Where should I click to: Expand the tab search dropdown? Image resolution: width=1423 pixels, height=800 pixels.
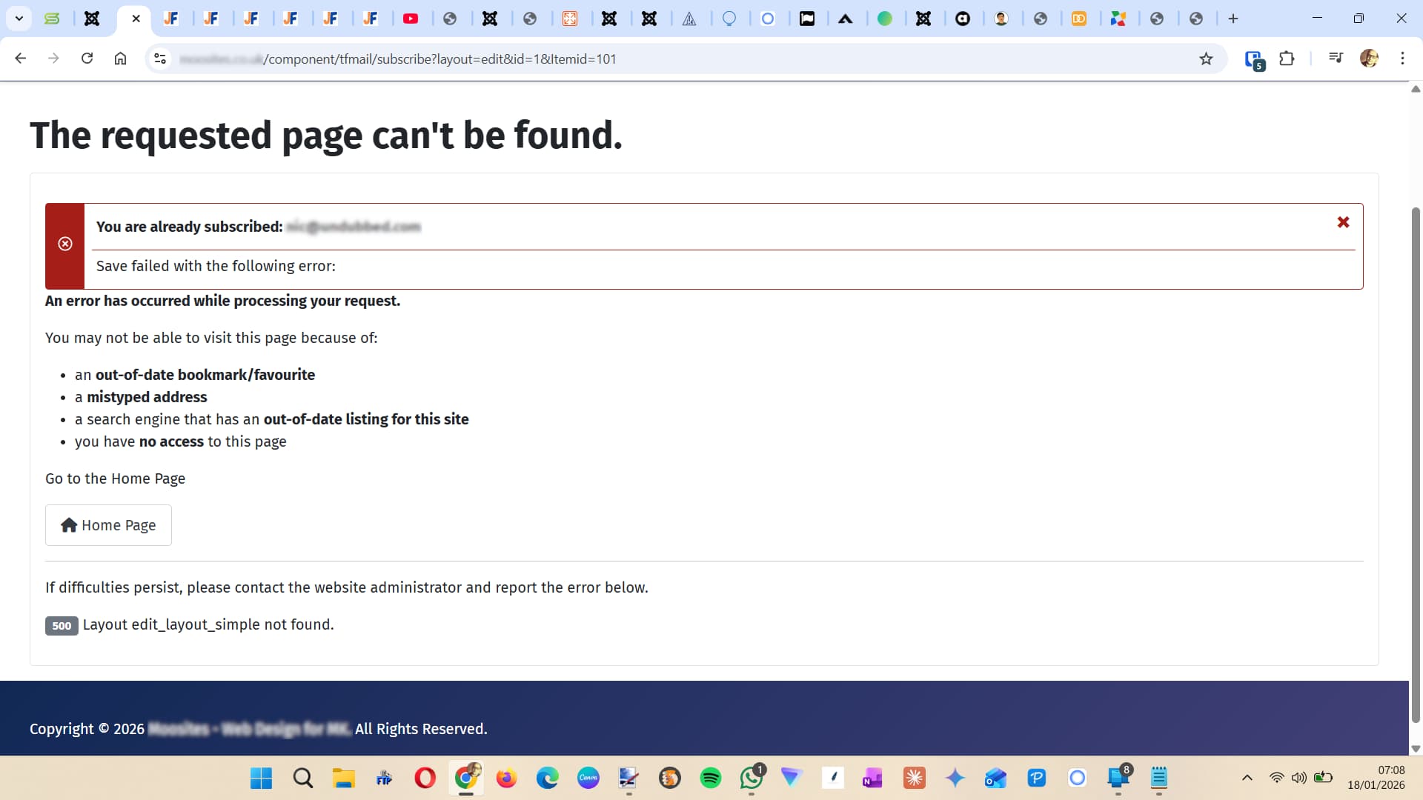click(x=19, y=19)
